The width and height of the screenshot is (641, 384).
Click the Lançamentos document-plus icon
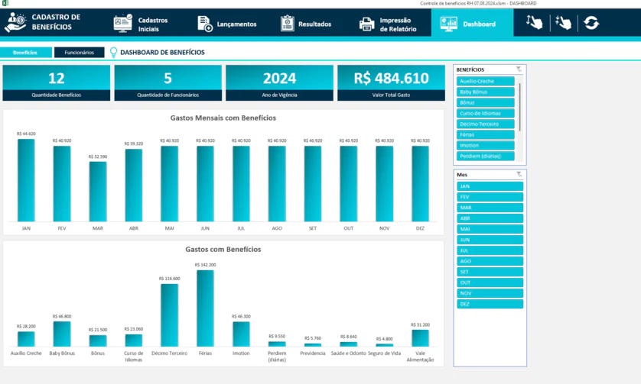click(x=204, y=24)
